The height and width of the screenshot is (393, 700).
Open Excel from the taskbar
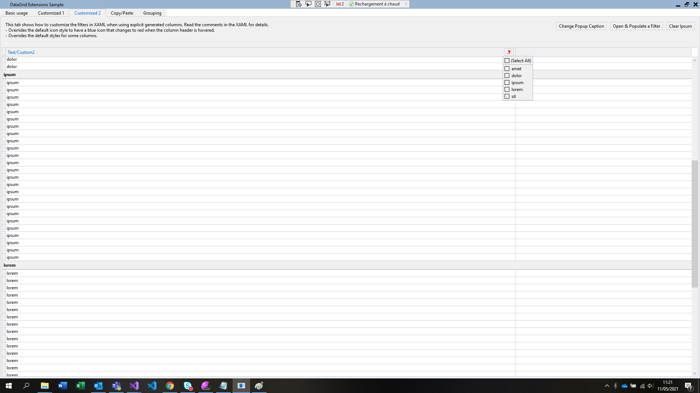80,386
